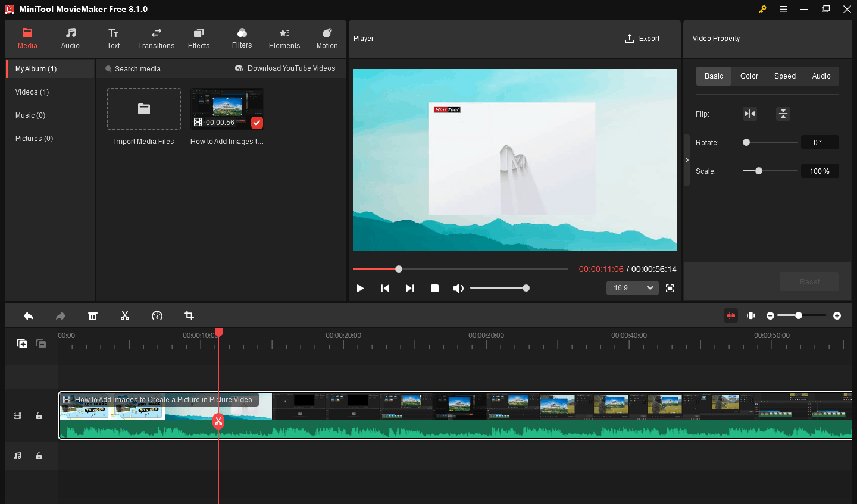This screenshot has width=857, height=504.
Task: Toggle lock on the music track
Action: (39, 456)
